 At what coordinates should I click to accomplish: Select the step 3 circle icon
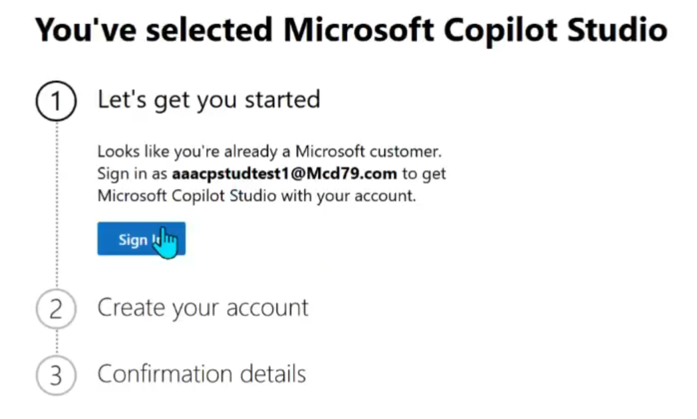57,375
